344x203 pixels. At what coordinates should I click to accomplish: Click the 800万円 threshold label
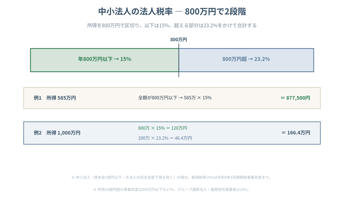(x=178, y=40)
